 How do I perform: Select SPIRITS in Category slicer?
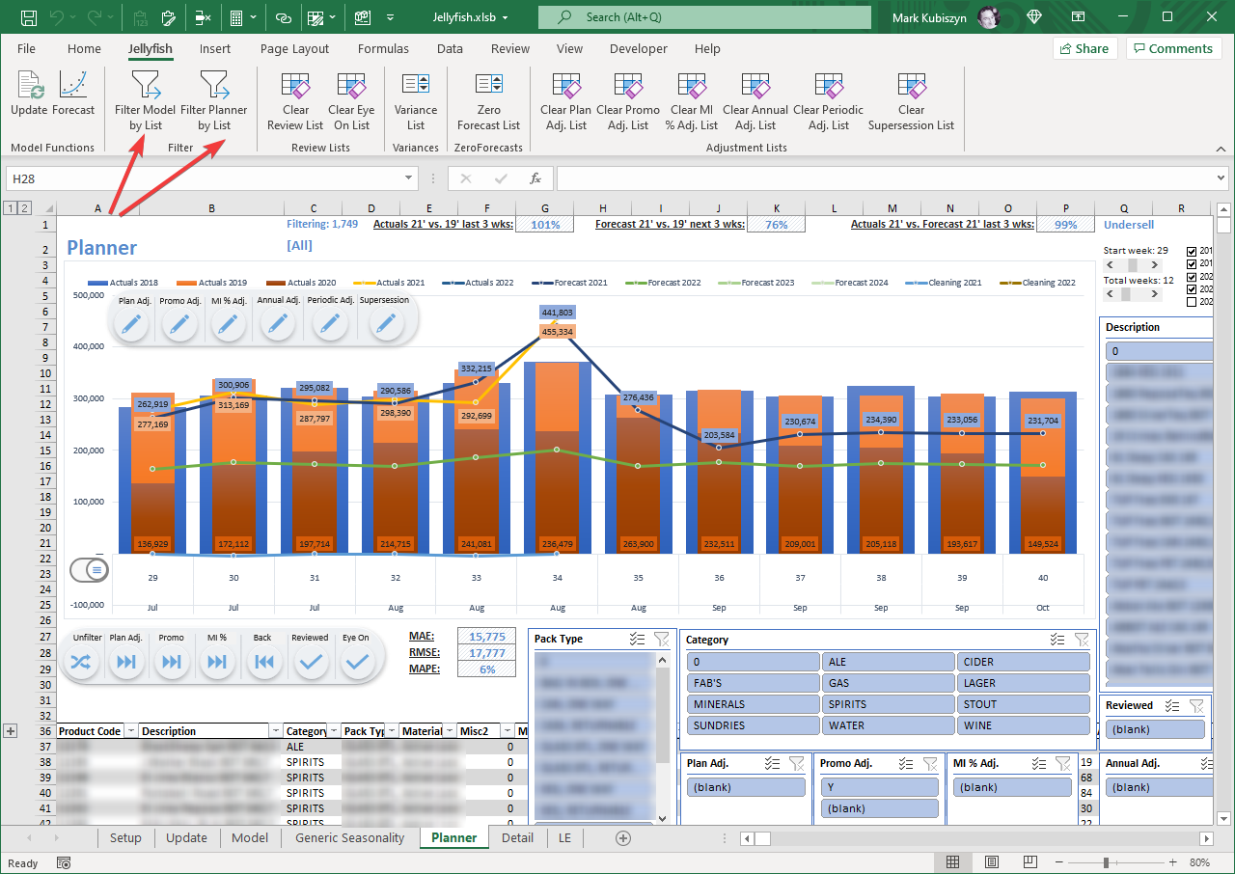tap(888, 704)
